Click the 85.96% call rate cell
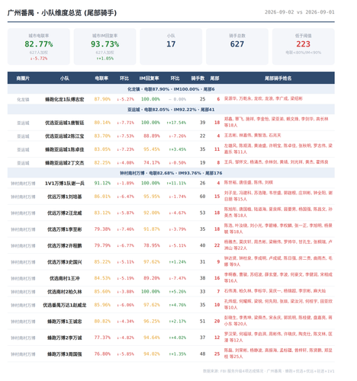The width and height of the screenshot is (357, 381). [x=102, y=305]
